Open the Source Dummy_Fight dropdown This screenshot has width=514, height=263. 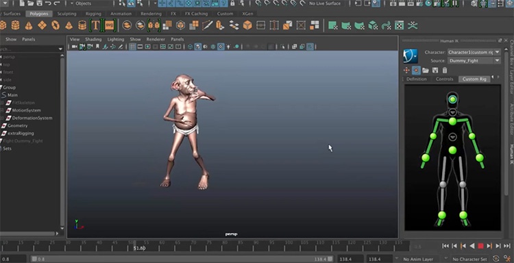[x=474, y=60]
